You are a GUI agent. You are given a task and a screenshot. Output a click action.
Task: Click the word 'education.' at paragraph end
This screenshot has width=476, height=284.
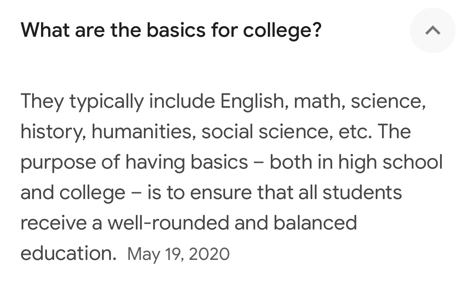(68, 253)
